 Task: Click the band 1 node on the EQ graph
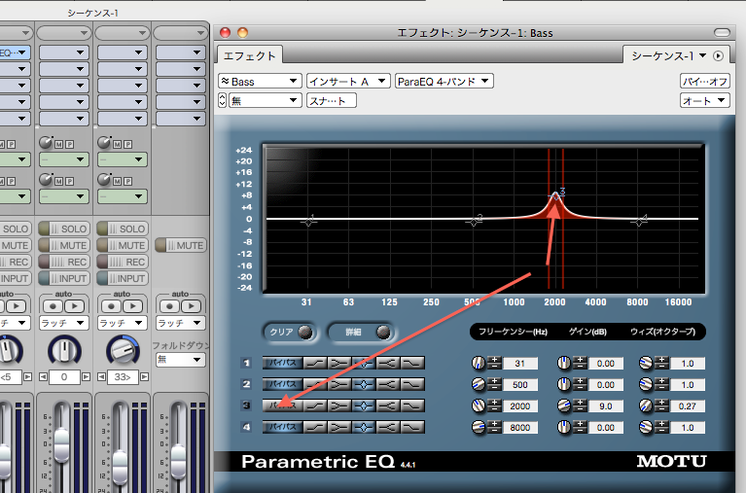click(x=308, y=222)
